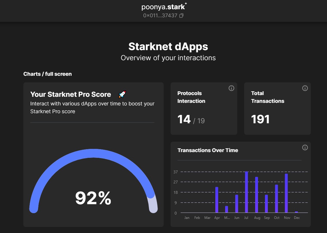Open charts in full screen mode

tap(47, 74)
